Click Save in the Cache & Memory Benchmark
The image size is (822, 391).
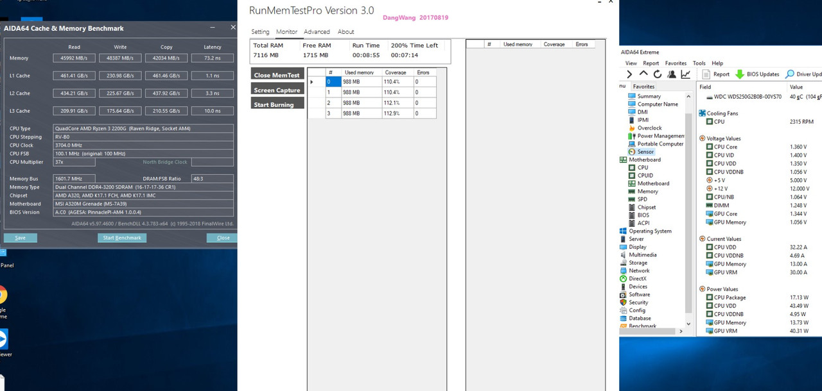pyautogui.click(x=21, y=238)
